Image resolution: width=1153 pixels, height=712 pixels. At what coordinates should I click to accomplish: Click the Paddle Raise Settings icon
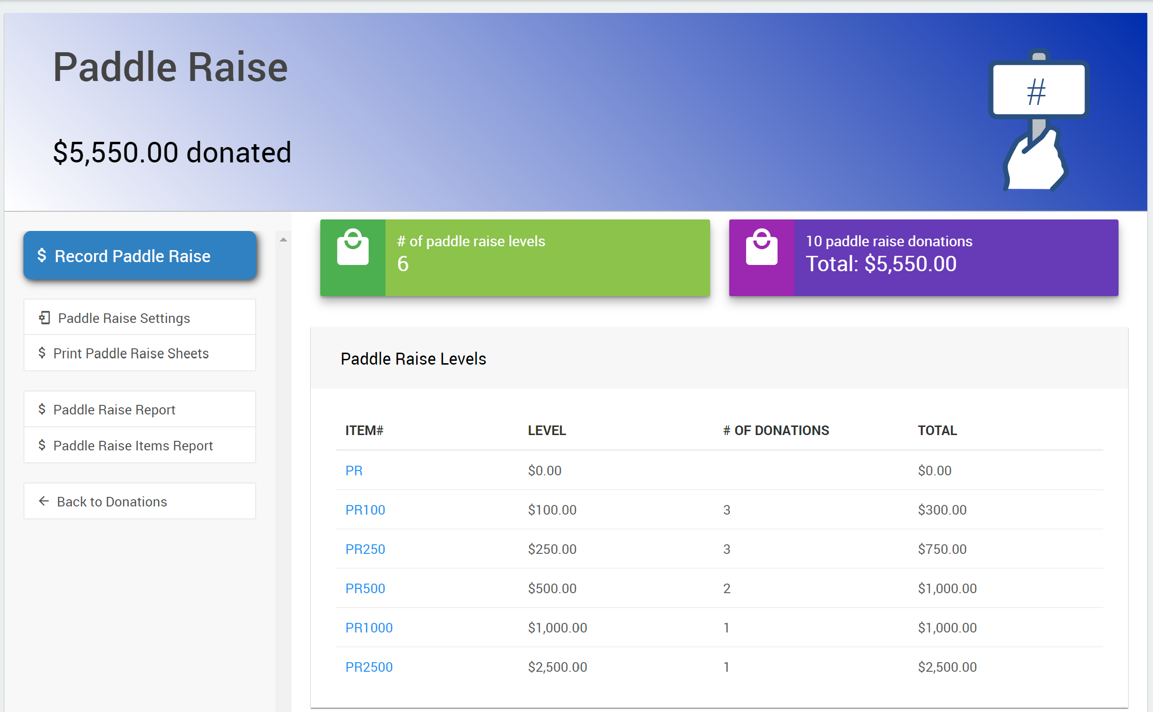pos(45,318)
